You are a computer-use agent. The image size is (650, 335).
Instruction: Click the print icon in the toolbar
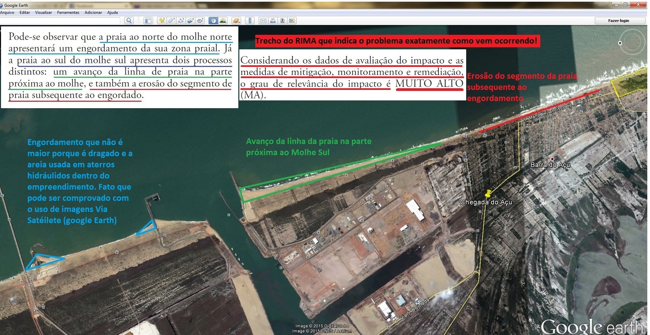point(273,21)
